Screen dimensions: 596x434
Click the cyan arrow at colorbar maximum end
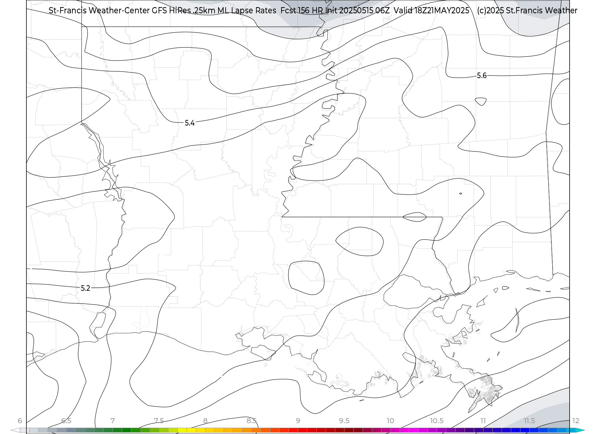pos(580,430)
